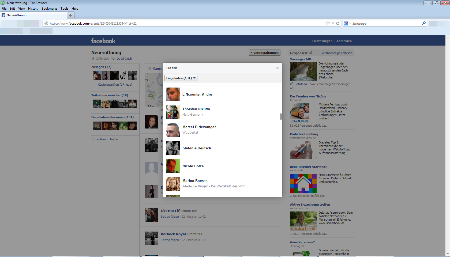Close the Gäste dialog with the X

coord(277,68)
